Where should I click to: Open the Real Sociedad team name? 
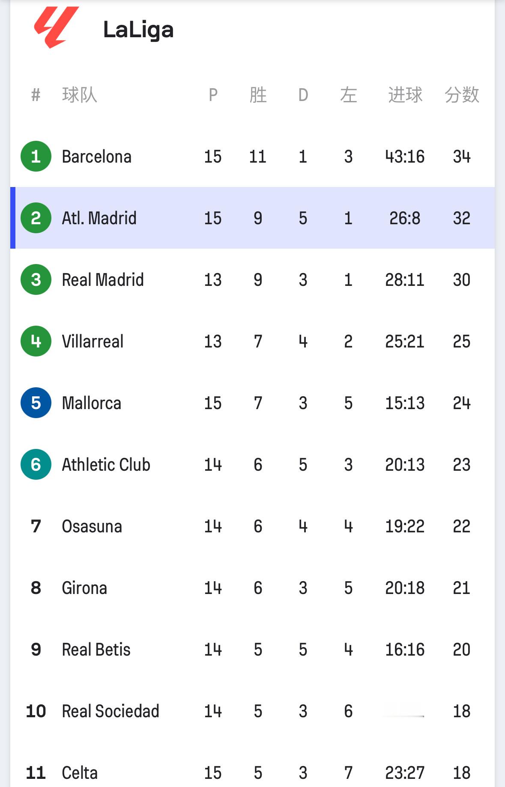(x=111, y=711)
